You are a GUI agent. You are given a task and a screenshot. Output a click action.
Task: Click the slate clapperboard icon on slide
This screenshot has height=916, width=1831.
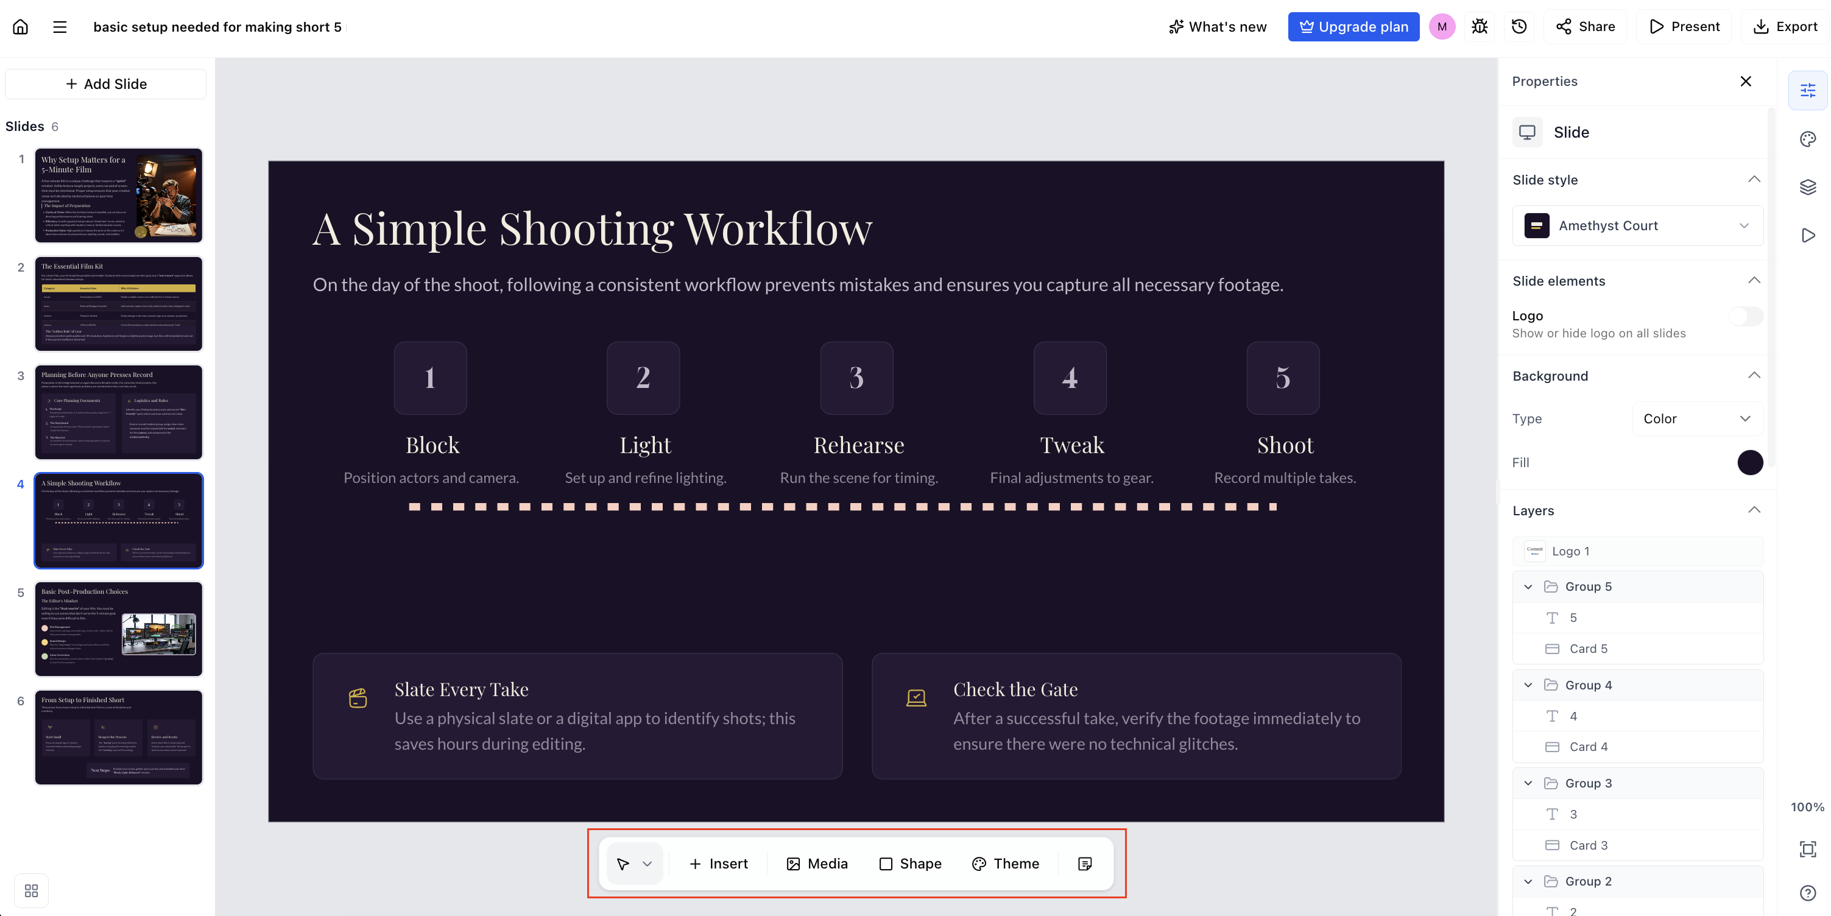[358, 698]
